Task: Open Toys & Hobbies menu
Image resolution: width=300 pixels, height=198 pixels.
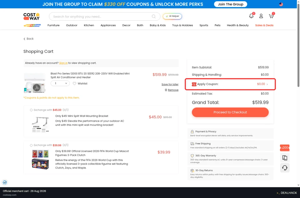Action: click(182, 25)
